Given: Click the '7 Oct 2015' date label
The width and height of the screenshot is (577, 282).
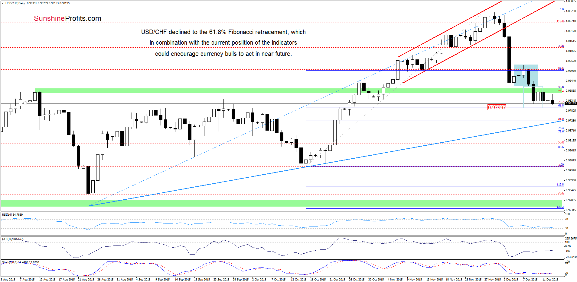Looking at the screenshot, I should tap(279, 280).
